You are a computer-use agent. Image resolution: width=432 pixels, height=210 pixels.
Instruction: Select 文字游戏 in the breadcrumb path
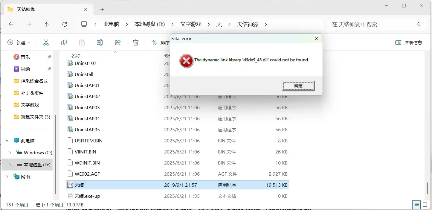191,24
